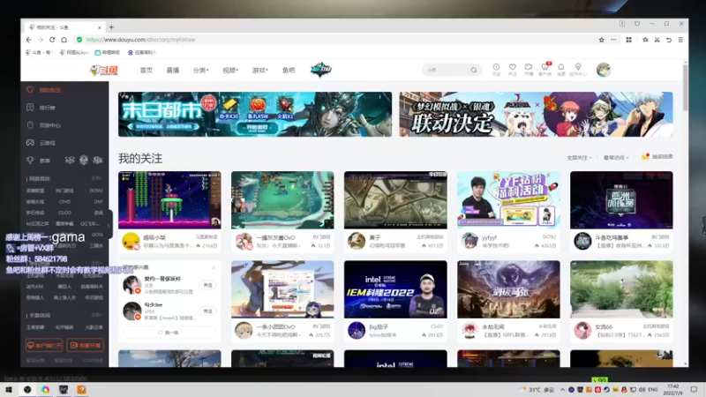The width and height of the screenshot is (706, 397).
Task: Click the browser undo arrow icon
Action: click(x=669, y=40)
